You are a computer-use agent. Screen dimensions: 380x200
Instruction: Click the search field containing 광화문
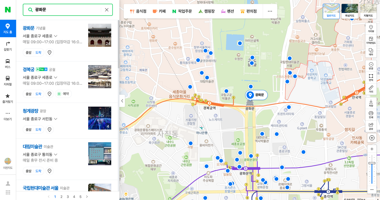[x=68, y=10]
